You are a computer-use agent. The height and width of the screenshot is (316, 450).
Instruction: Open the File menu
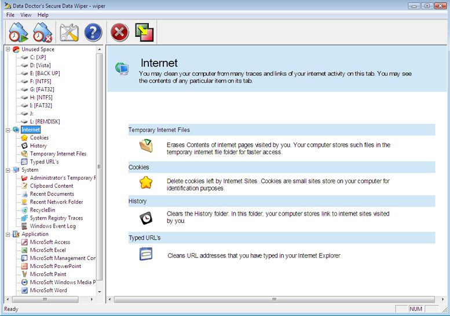[x=10, y=14]
